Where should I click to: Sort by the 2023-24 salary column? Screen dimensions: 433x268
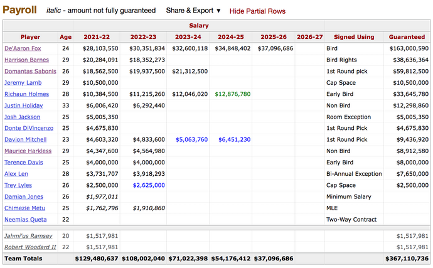188,37
